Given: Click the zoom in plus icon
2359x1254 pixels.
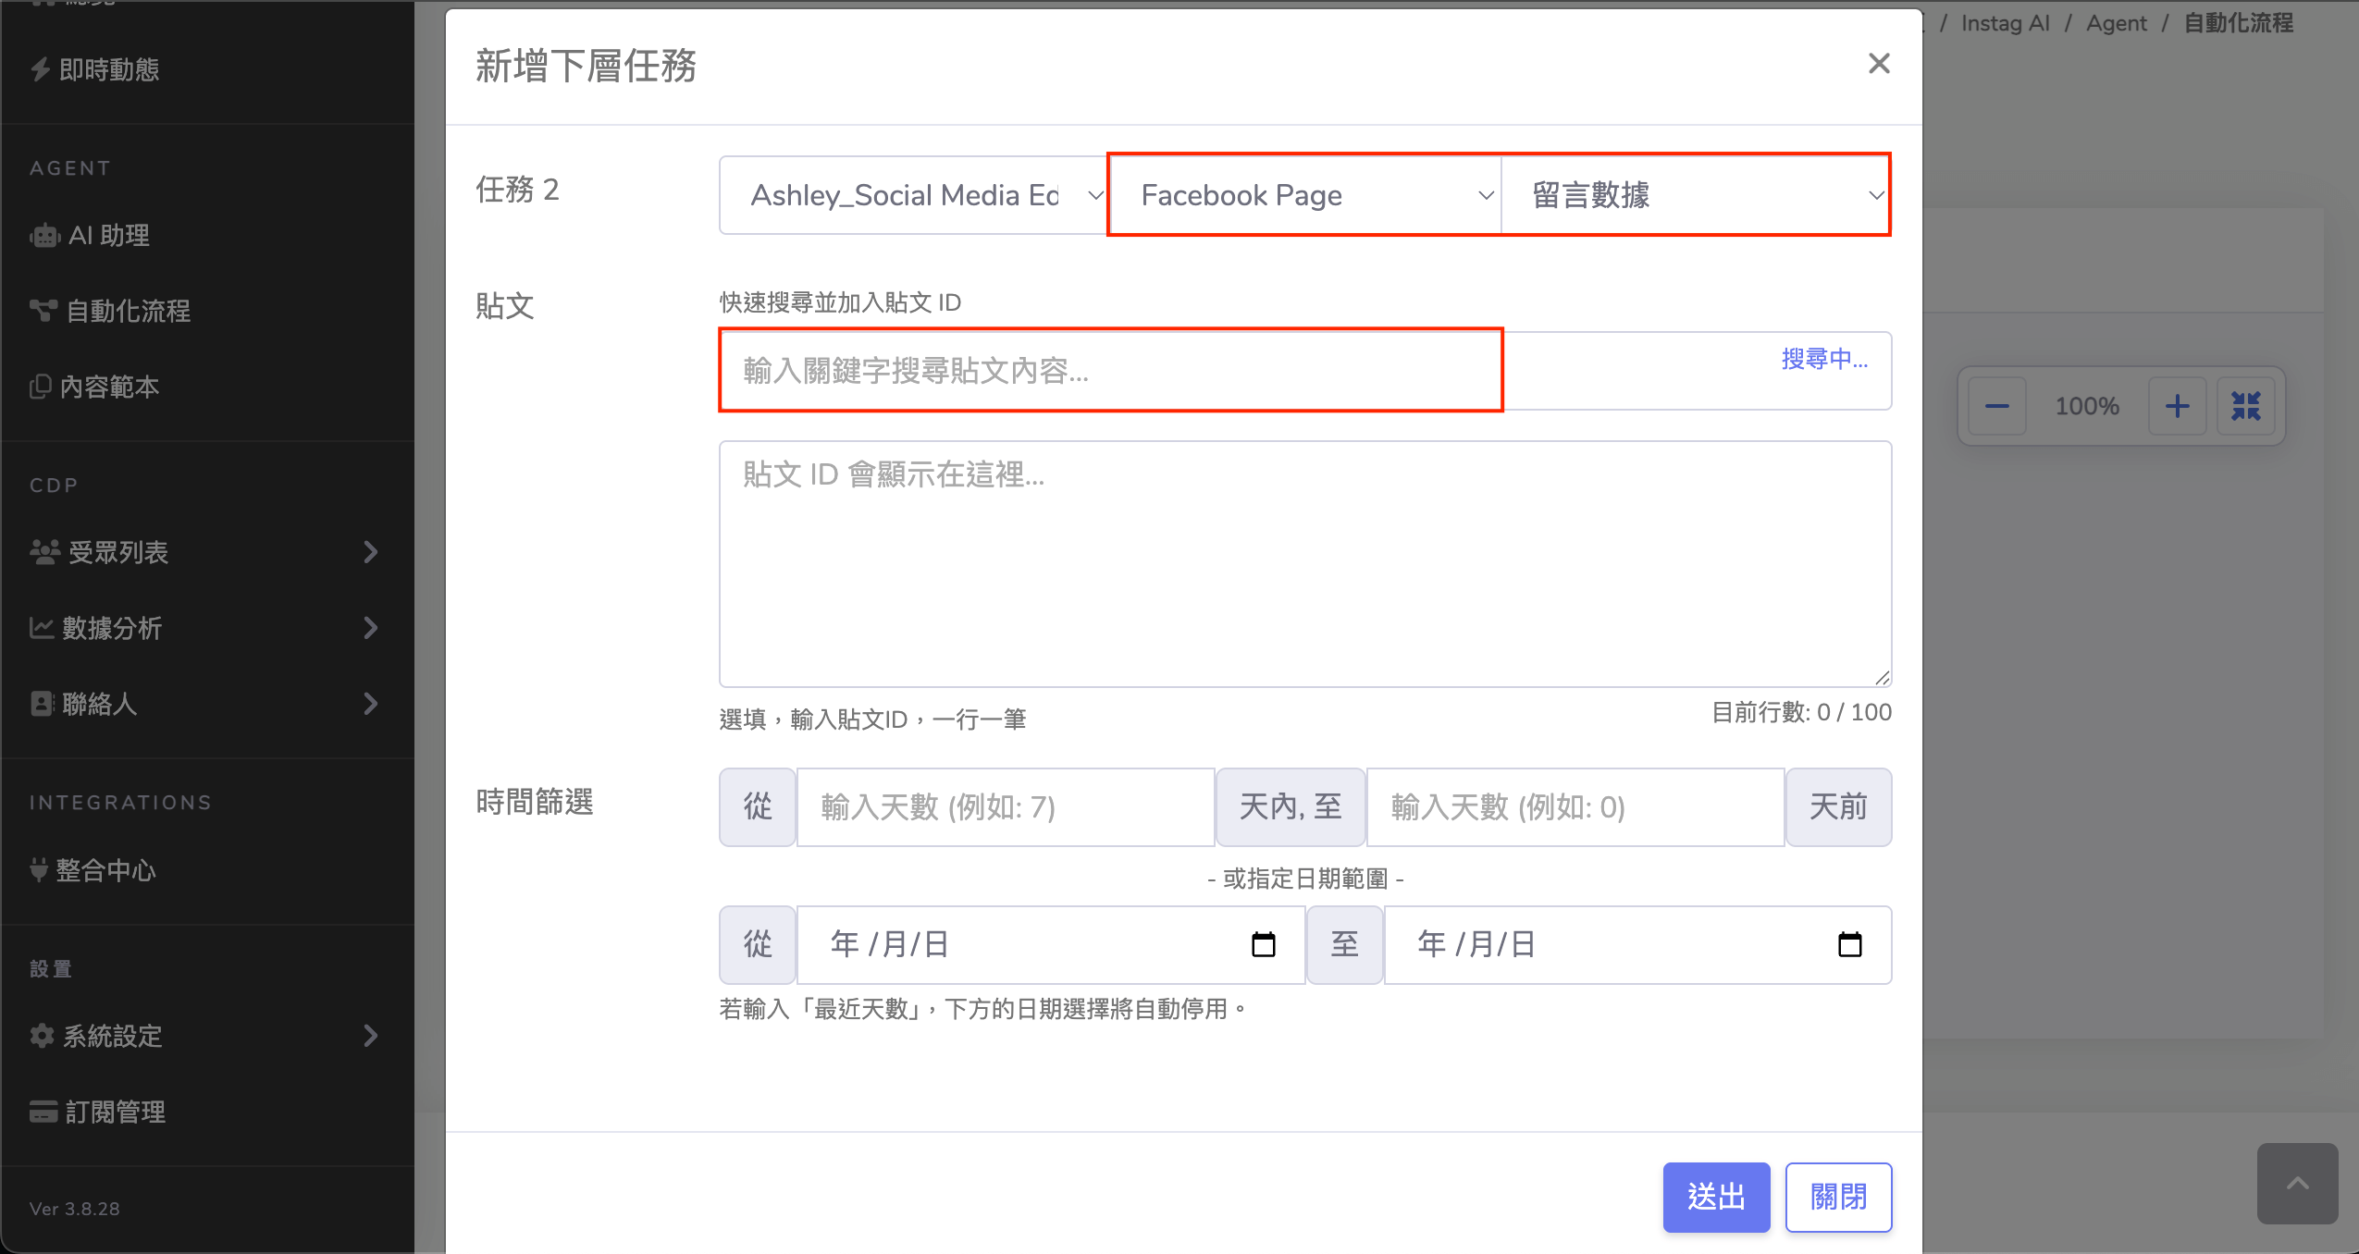Looking at the screenshot, I should (x=2177, y=407).
